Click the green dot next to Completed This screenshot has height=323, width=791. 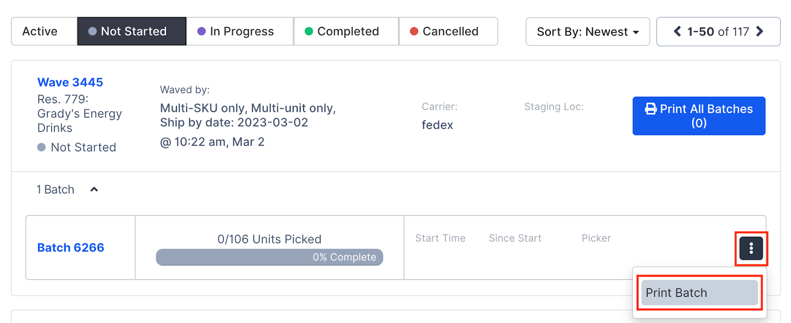(x=309, y=31)
